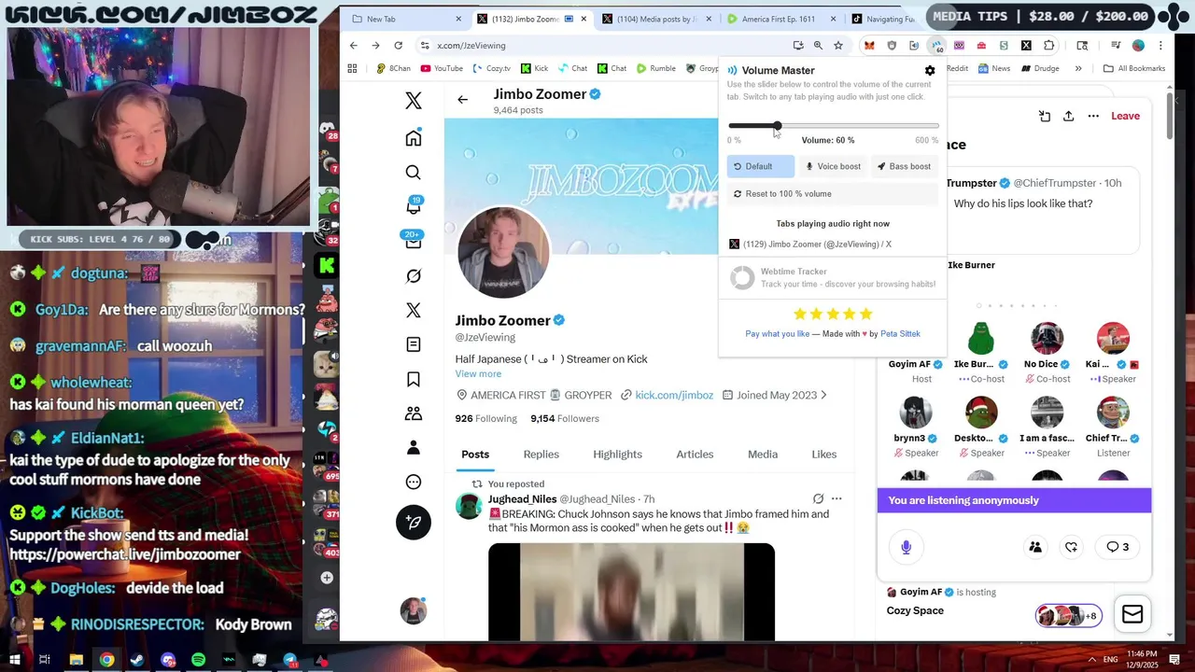
Task: Share the Space with upload icon
Action: (x=1068, y=116)
